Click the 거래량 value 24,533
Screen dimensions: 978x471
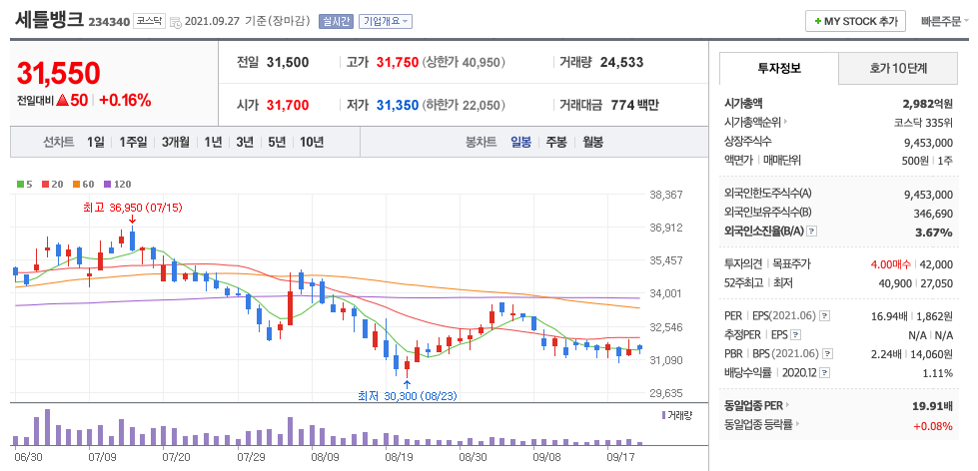(x=621, y=62)
